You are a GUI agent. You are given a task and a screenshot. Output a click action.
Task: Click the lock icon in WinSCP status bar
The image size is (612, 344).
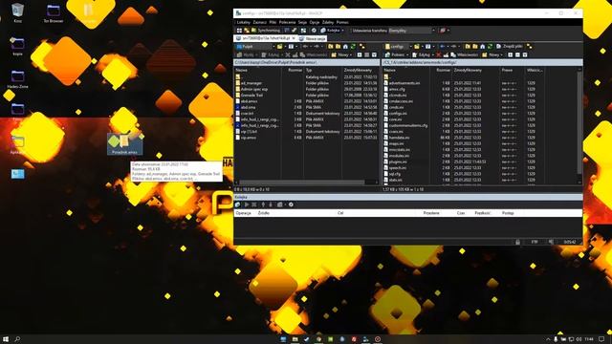click(518, 242)
